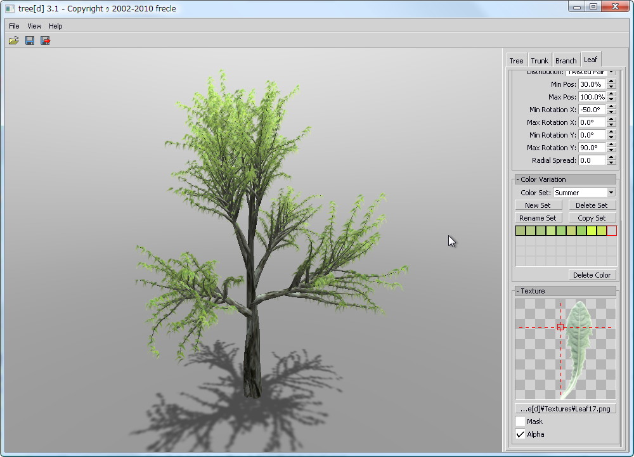
Task: Create a New Set
Action: (x=539, y=205)
